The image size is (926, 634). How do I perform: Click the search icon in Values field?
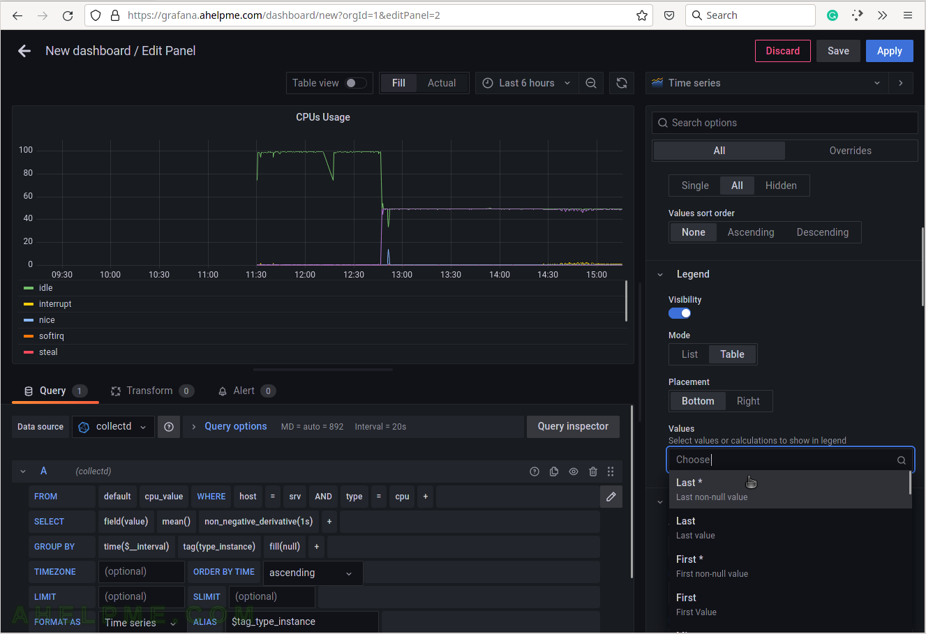[902, 460]
